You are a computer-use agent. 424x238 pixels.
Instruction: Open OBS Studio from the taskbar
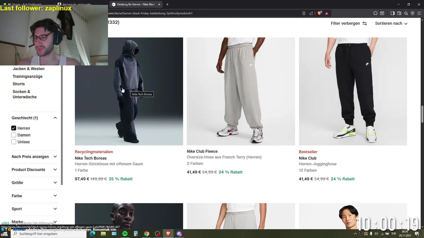157,234
